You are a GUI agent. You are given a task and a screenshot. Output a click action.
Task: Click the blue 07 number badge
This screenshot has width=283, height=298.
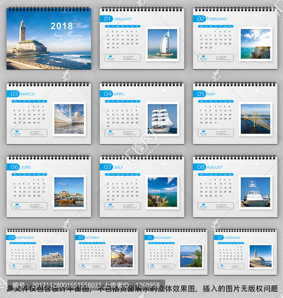pyautogui.click(x=106, y=167)
